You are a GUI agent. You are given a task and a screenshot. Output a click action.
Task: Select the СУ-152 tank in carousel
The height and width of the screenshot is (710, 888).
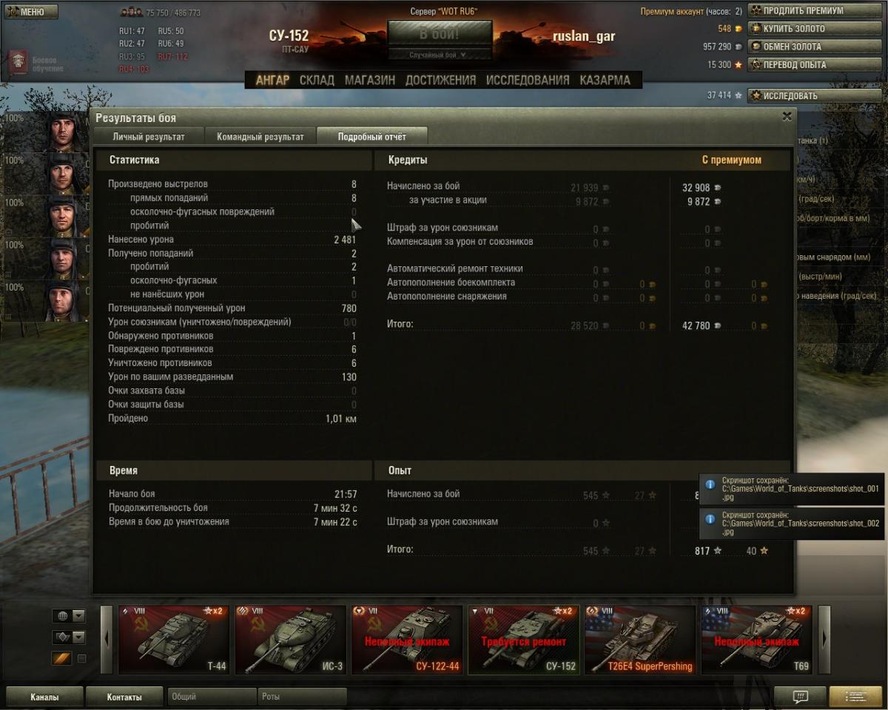click(x=523, y=640)
